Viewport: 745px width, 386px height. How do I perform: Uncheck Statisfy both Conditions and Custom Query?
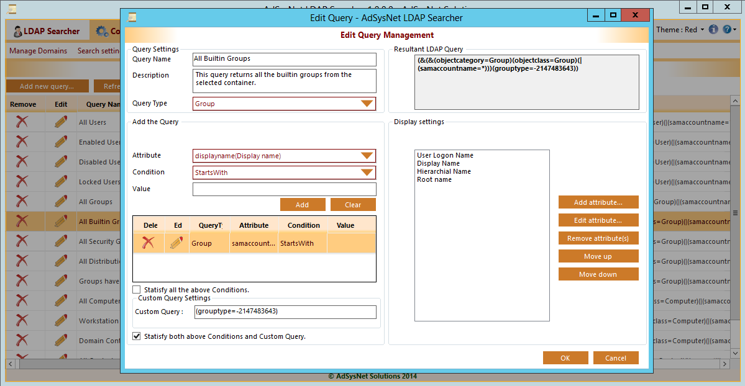[137, 336]
